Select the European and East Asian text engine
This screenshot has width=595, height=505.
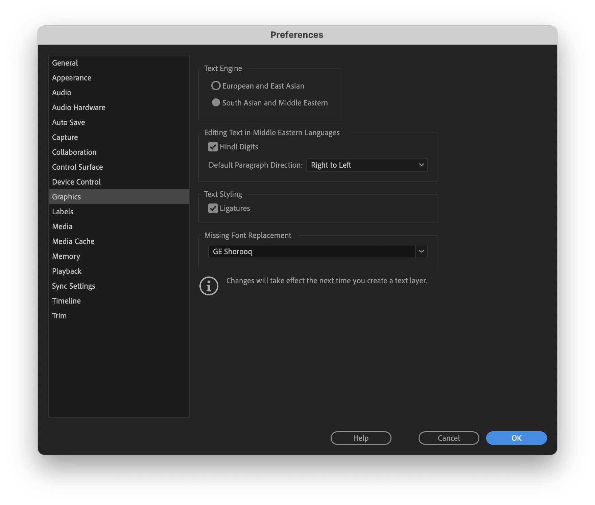click(x=216, y=86)
